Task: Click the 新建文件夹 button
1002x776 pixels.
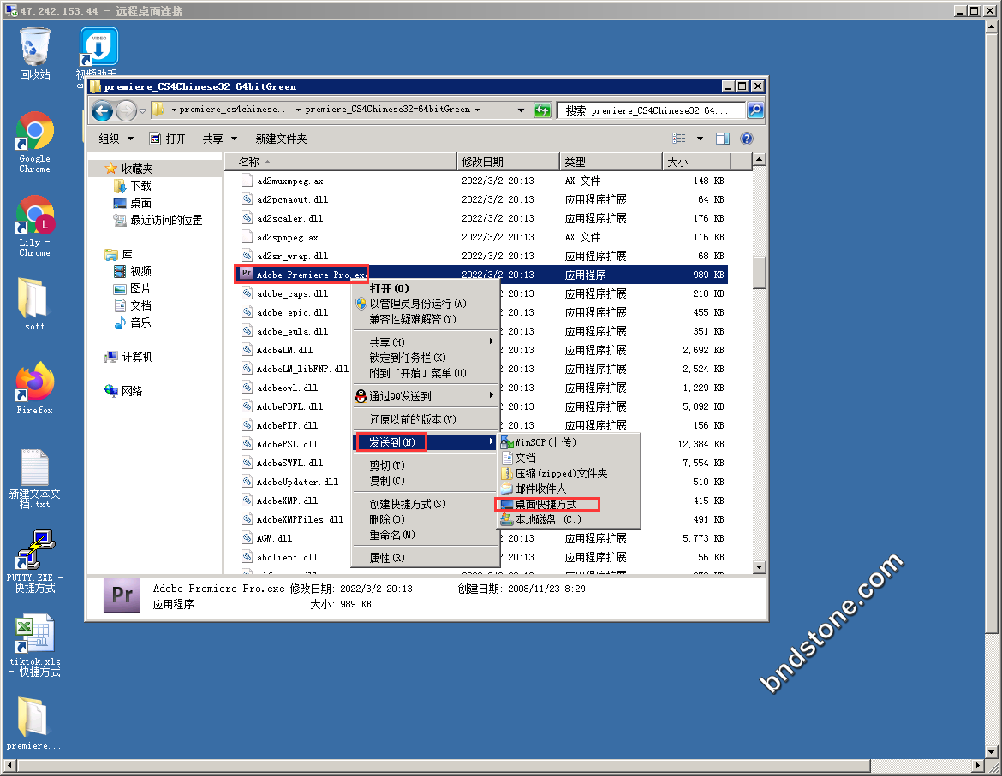Action: [281, 139]
